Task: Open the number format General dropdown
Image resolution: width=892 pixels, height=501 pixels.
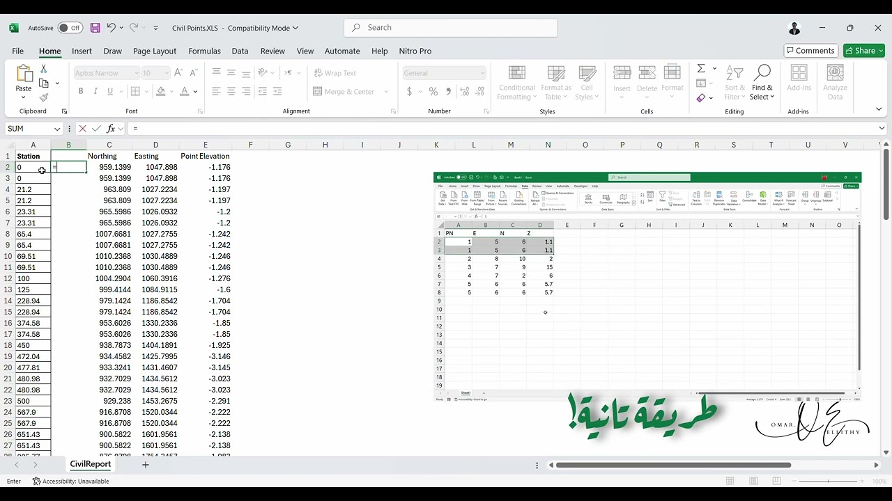Action: click(x=482, y=73)
